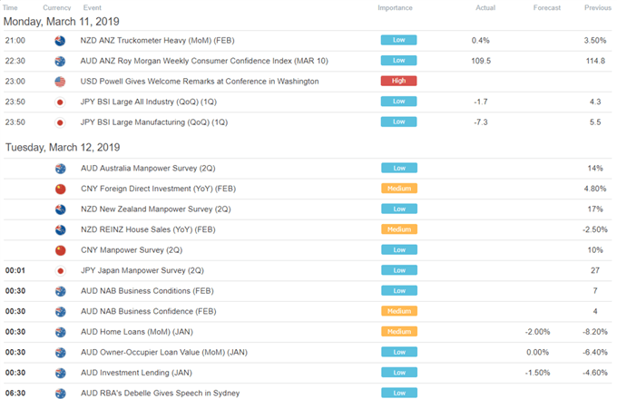The height and width of the screenshot is (399, 617).
Task: Click the 4.80% previous value
Action: pos(595,189)
